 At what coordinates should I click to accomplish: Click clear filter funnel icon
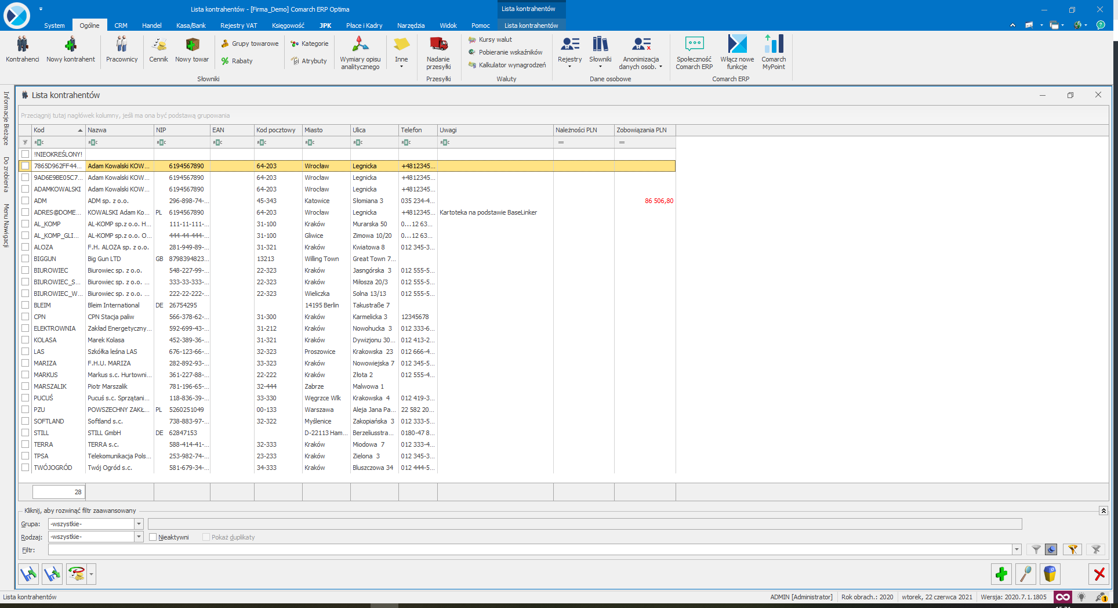click(x=1095, y=549)
